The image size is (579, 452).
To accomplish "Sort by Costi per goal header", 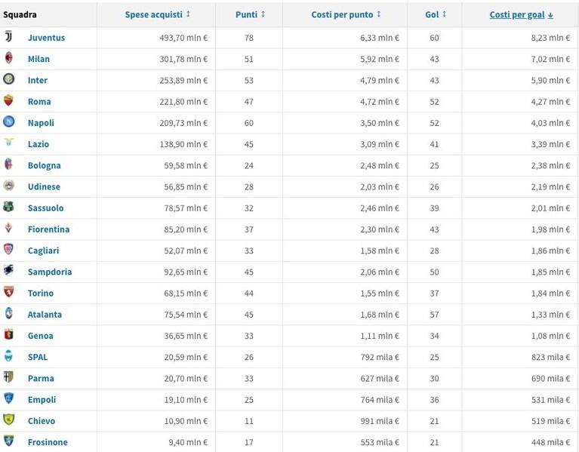I will (517, 15).
